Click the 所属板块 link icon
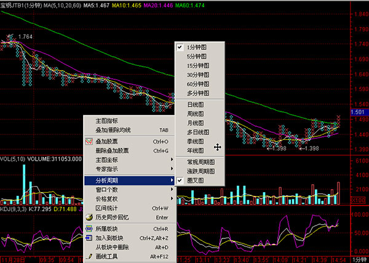The width and height of the screenshot is (369, 263). [89, 229]
